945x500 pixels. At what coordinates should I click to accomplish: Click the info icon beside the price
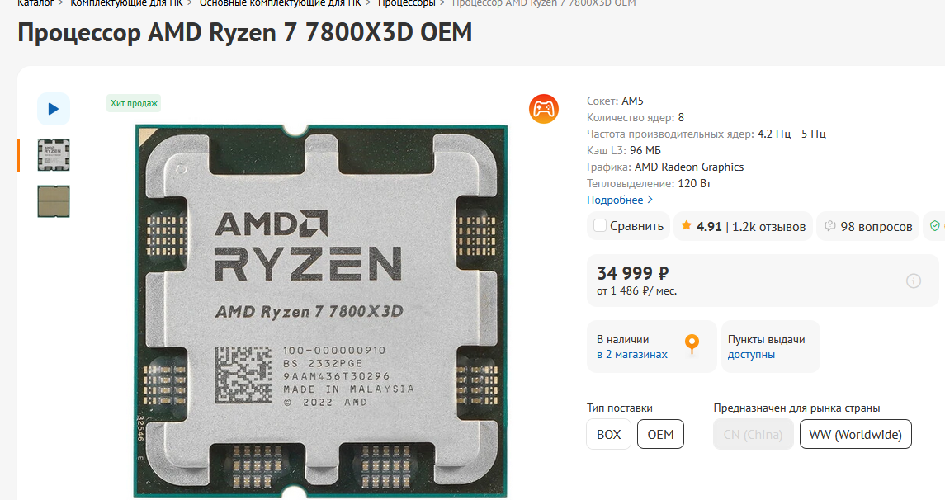coord(914,281)
